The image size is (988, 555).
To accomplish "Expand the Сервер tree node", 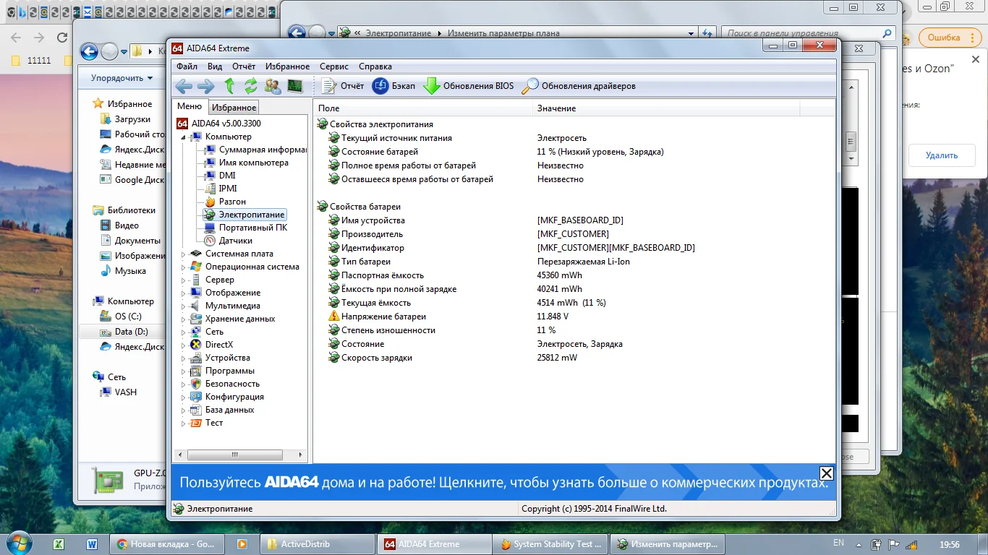I will 183,280.
